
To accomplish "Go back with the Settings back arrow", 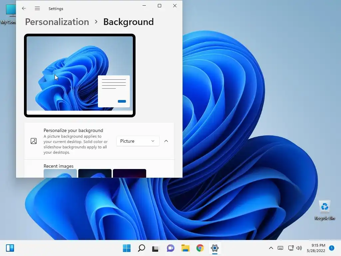I will [24, 8].
